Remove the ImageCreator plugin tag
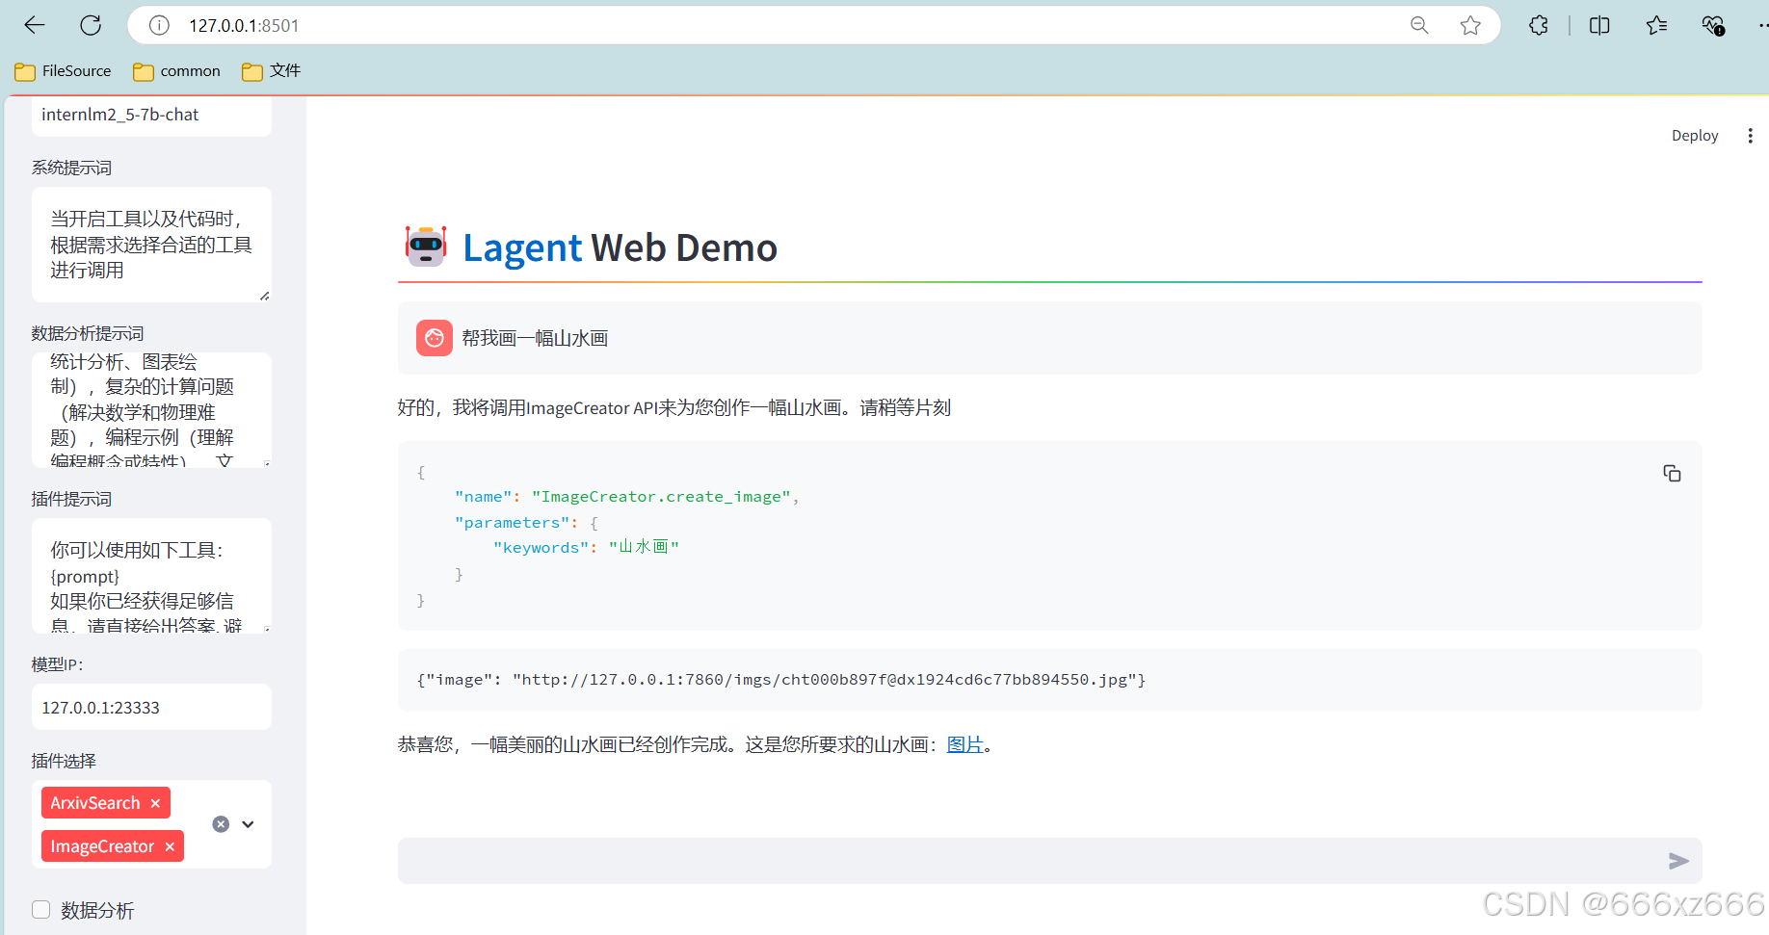Screen dimensions: 1769x935 [x=170, y=846]
